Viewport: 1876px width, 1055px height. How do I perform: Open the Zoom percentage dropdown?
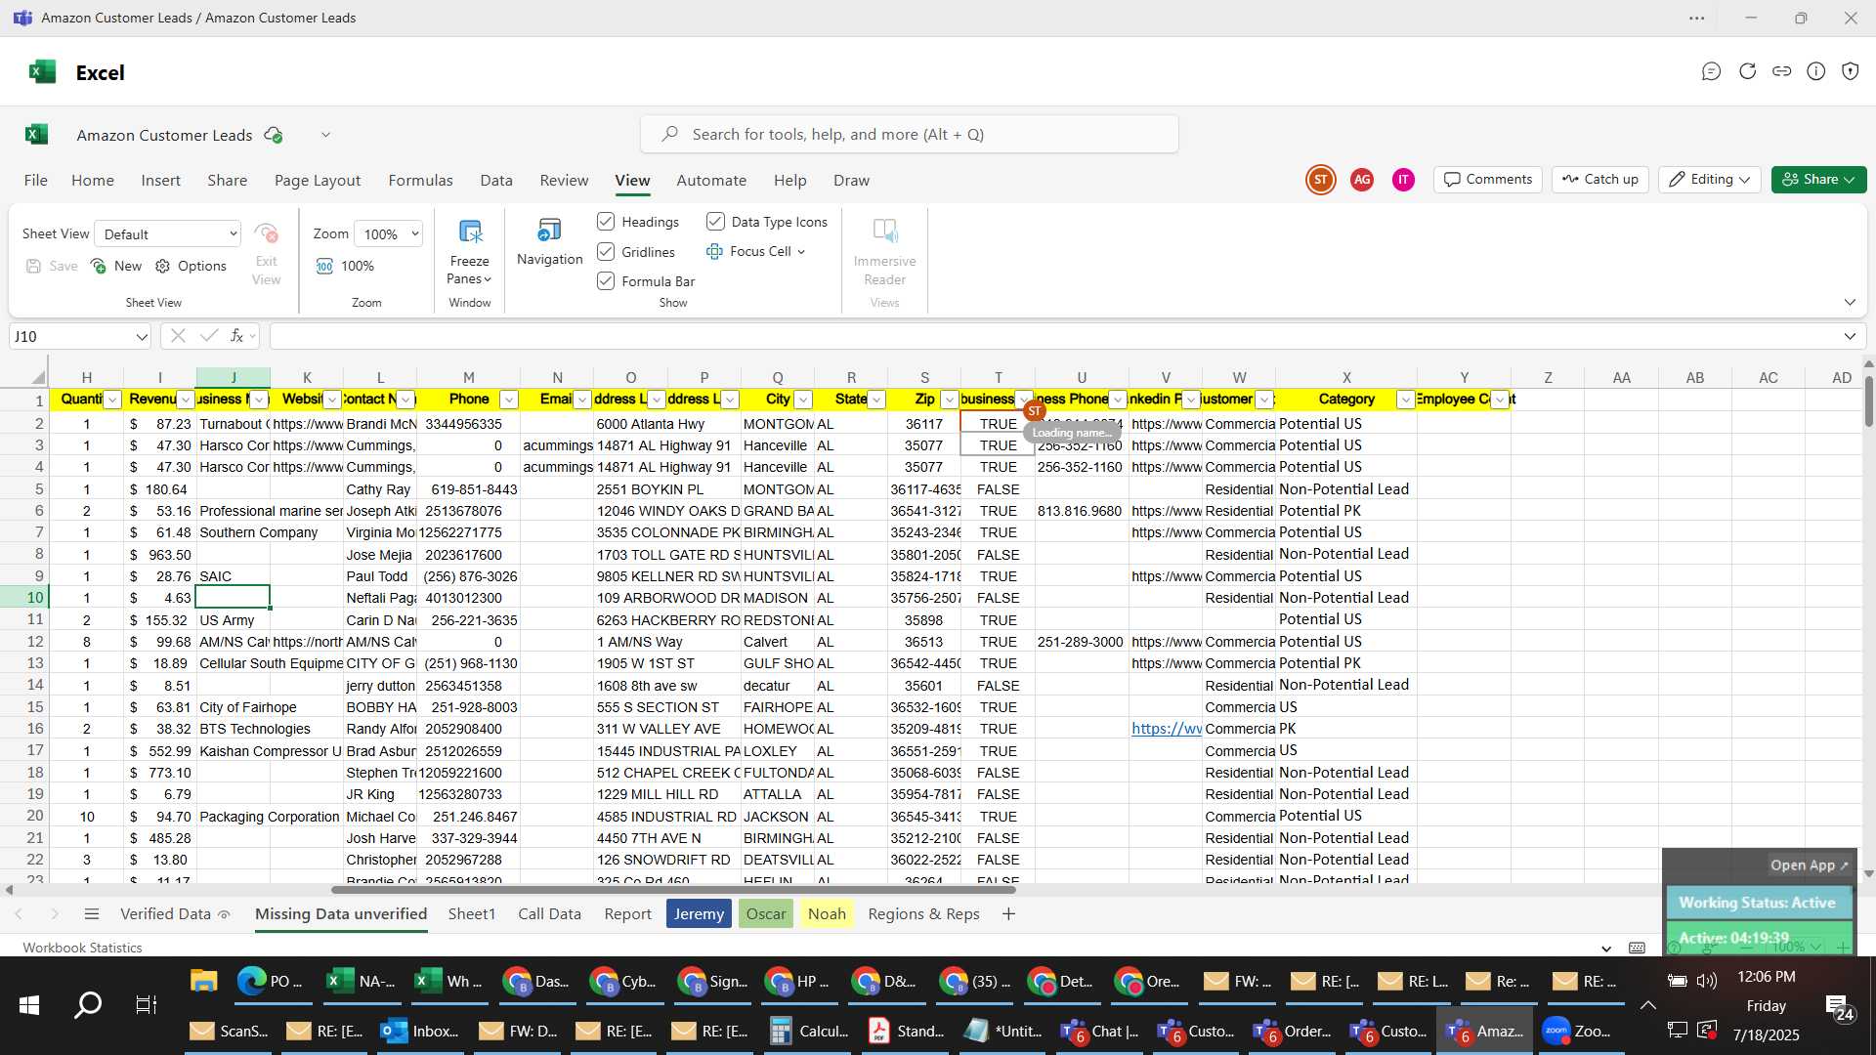[x=389, y=233]
